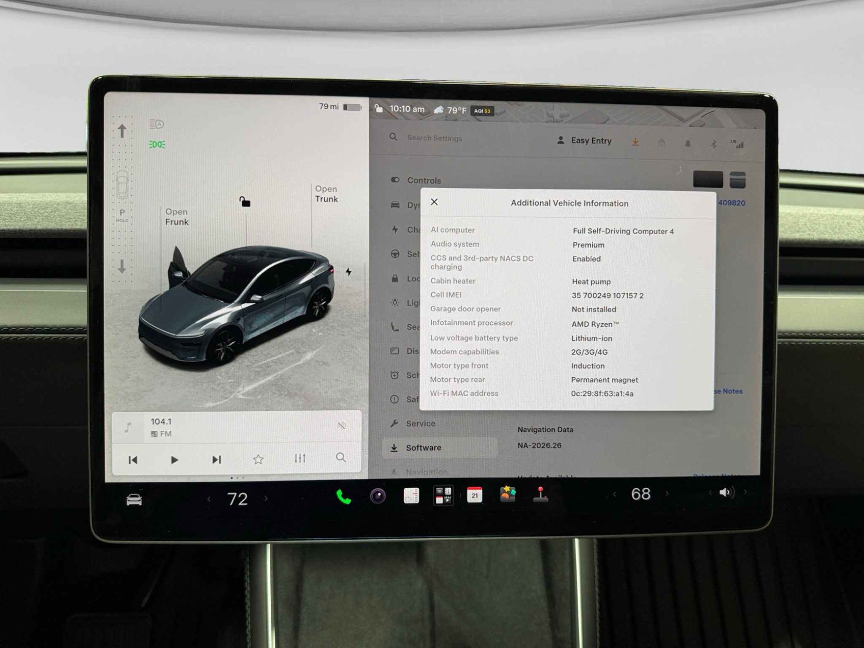The width and height of the screenshot is (864, 648).
Task: Play the 104.1 FM station
Action: tap(174, 460)
